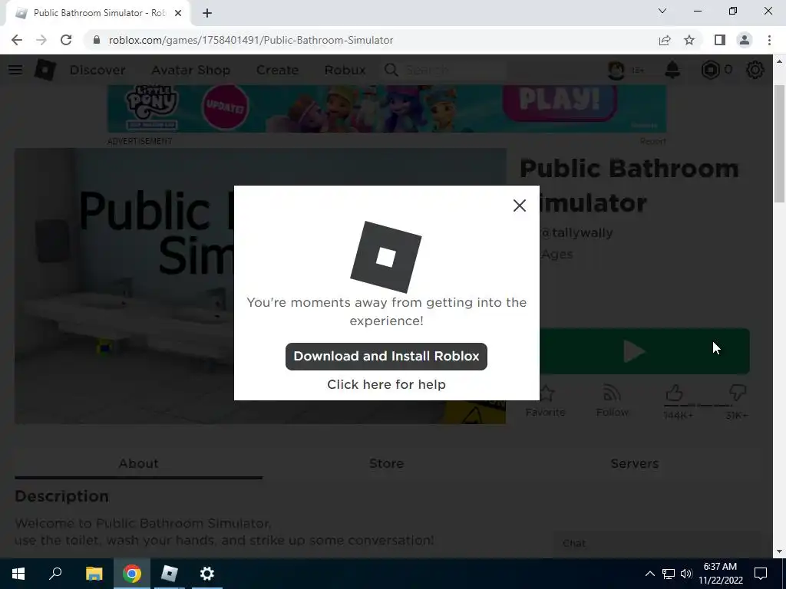
Task: Toggle the browser side panel
Action: pos(720,40)
